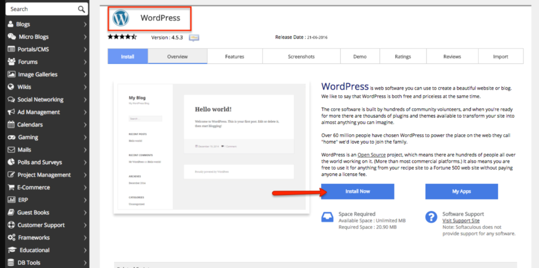Expand the Gaming category chevron

85,137
